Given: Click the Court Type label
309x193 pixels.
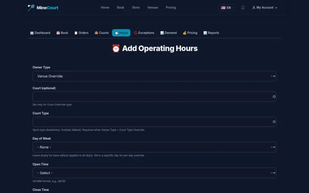Looking at the screenshot, I should pos(41,113).
